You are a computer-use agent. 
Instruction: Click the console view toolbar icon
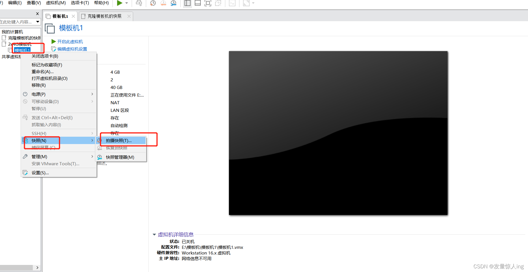[x=232, y=3]
